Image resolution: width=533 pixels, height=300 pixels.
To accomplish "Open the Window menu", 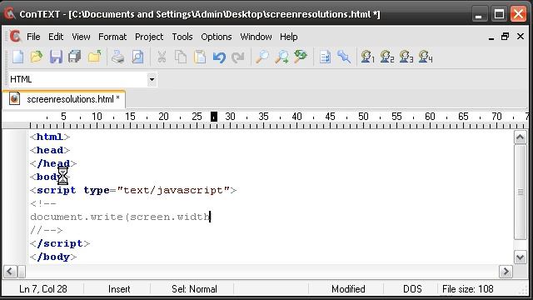I will click(x=256, y=37).
